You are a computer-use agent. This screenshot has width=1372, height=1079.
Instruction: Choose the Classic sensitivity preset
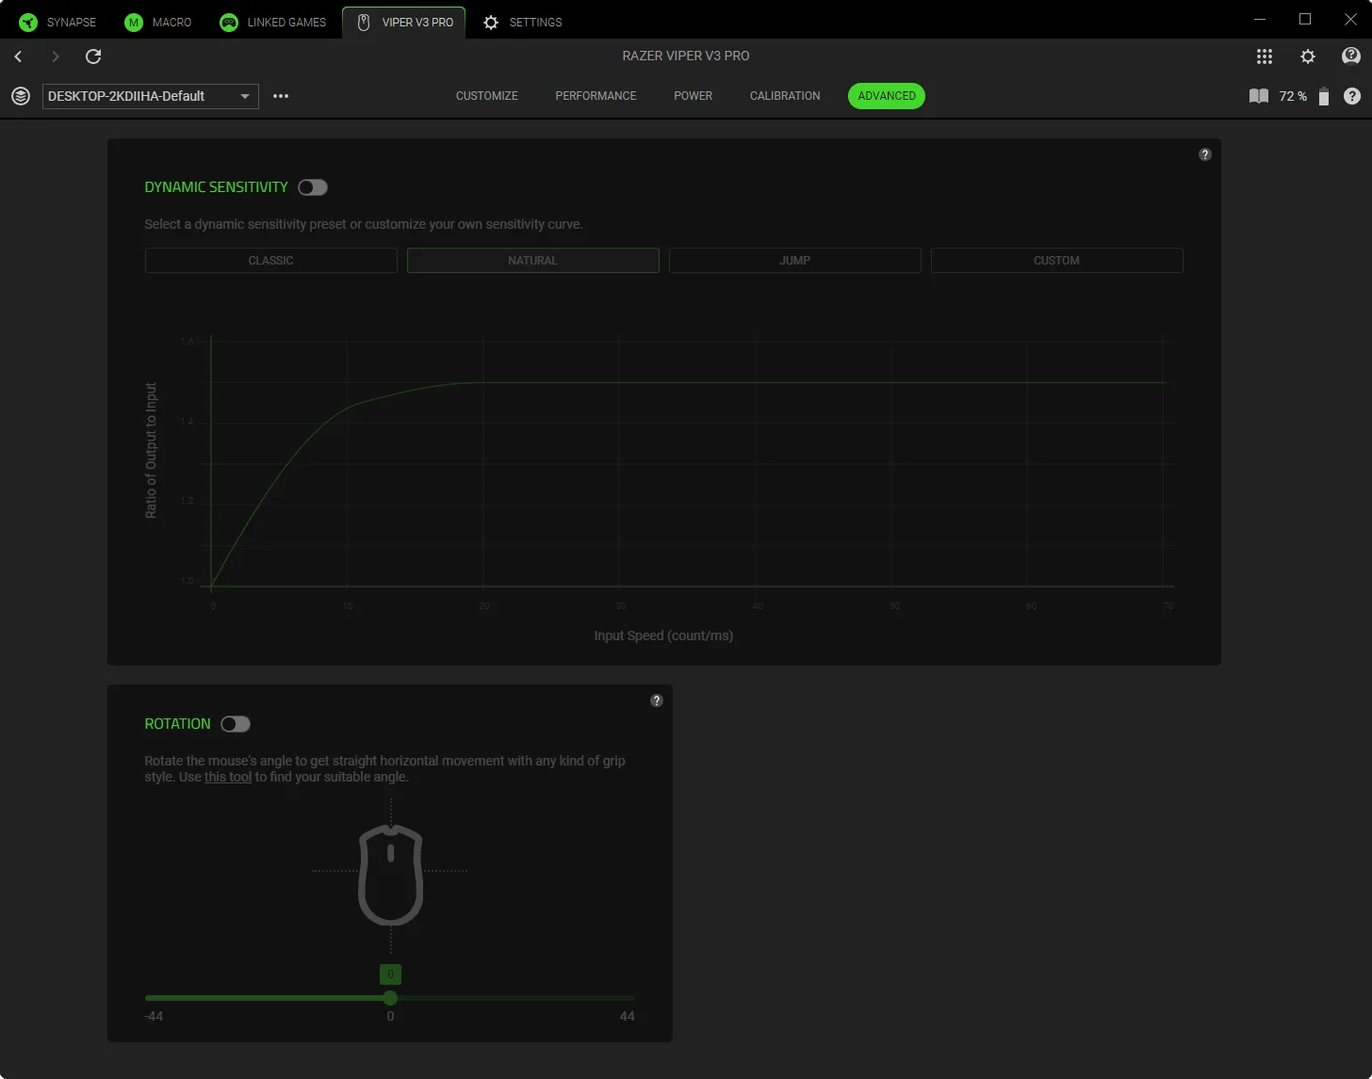[271, 261]
